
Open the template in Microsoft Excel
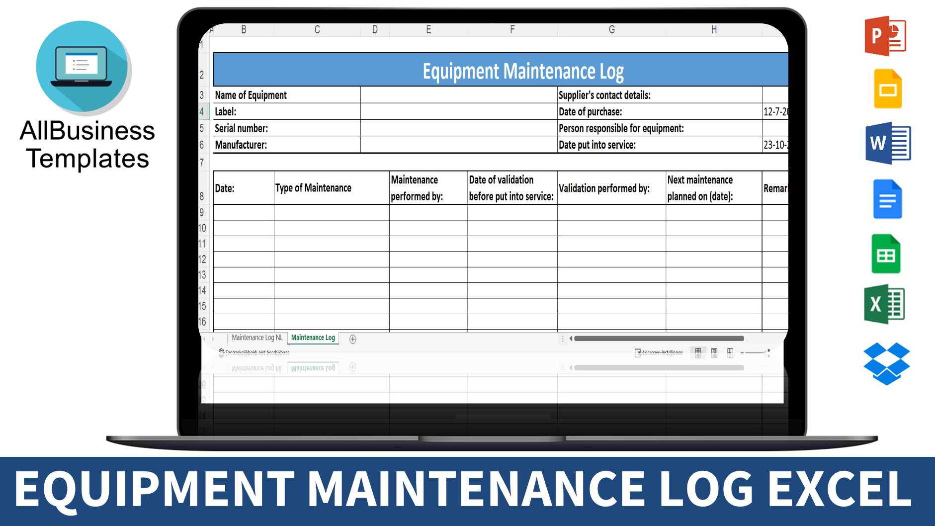point(885,304)
